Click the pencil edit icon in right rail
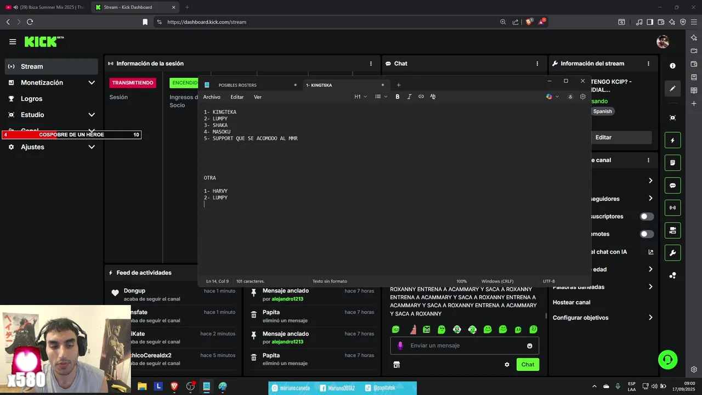The height and width of the screenshot is (395, 702). [x=672, y=88]
